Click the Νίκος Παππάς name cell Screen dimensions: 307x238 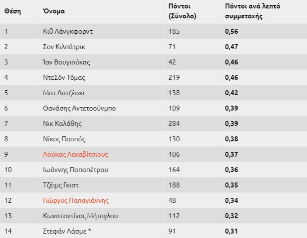pyautogui.click(x=101, y=139)
